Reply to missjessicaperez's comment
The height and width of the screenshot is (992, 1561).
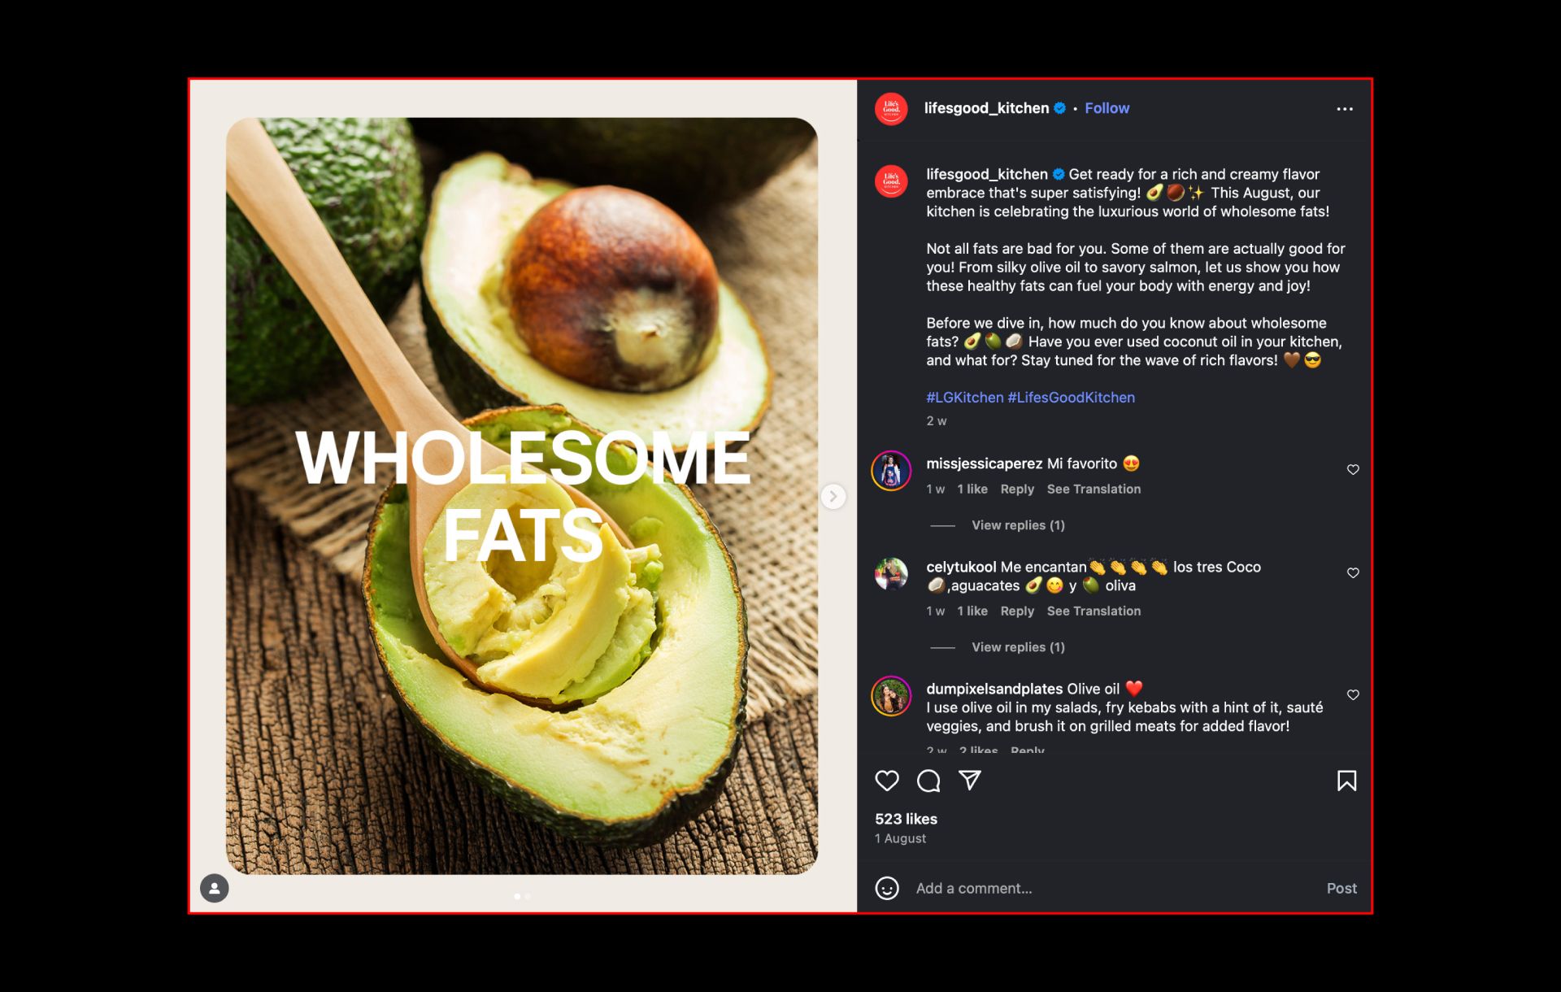pos(1017,489)
